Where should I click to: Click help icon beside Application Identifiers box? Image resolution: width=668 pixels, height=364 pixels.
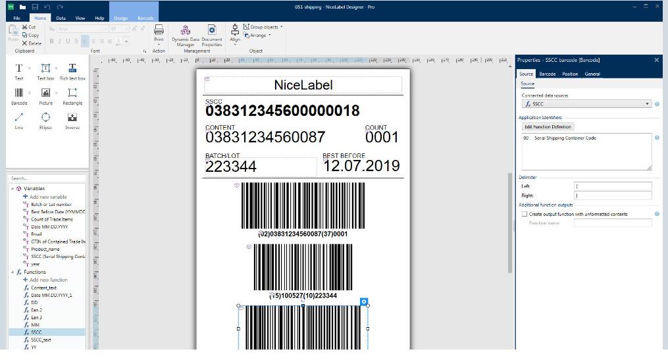pos(657,138)
